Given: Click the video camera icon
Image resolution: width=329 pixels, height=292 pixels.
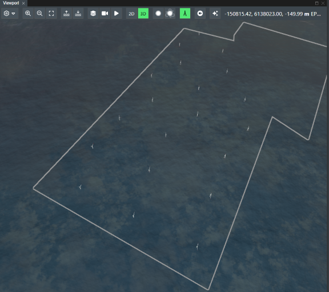Looking at the screenshot, I should [x=105, y=14].
